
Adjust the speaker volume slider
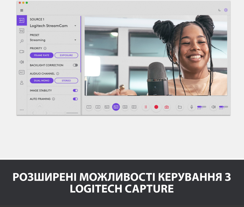point(223,107)
